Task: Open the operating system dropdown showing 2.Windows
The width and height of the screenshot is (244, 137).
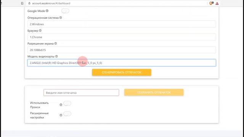Action: [x=122, y=24]
